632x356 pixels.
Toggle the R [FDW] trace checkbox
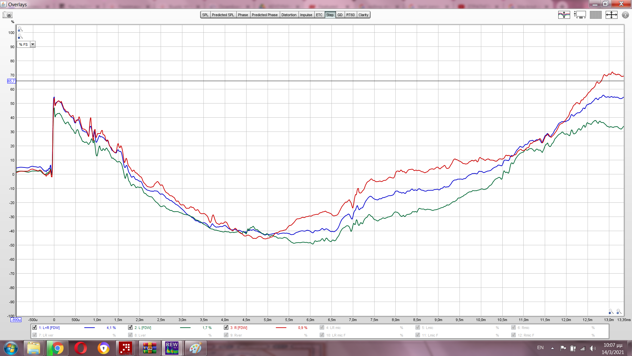[226, 327]
